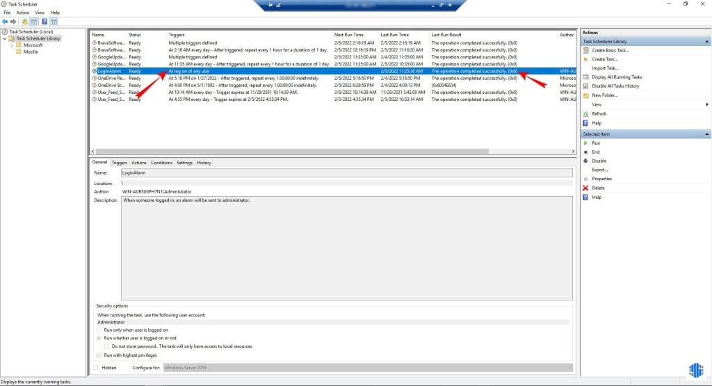The image size is (712, 386).
Task: Click the Disable All Tasks History icon
Action: click(x=585, y=86)
